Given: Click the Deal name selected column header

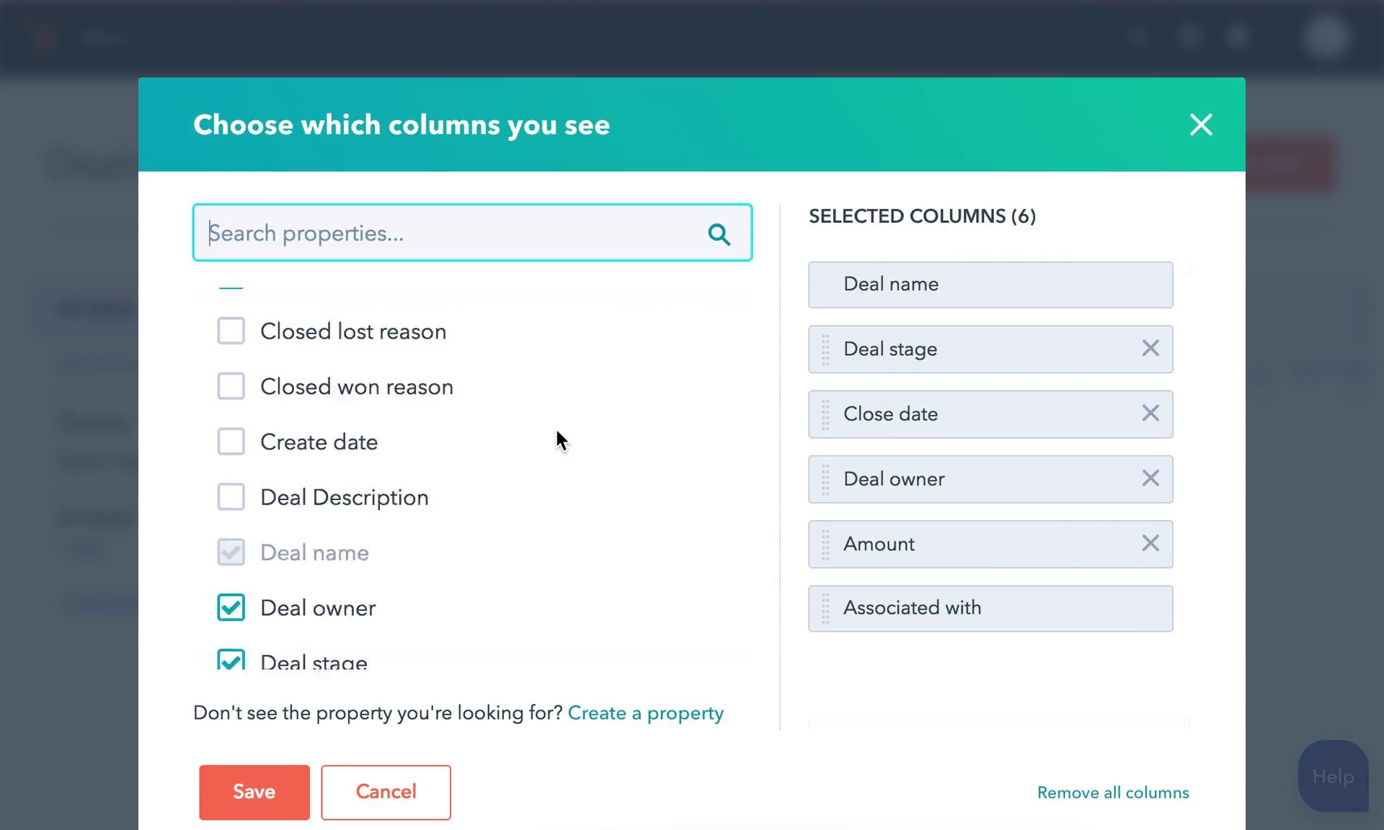Looking at the screenshot, I should pos(990,285).
